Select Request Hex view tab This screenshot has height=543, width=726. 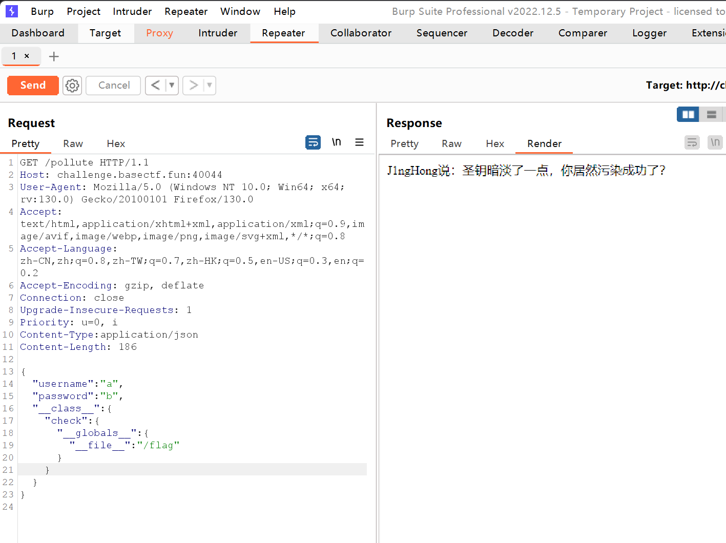tap(116, 144)
